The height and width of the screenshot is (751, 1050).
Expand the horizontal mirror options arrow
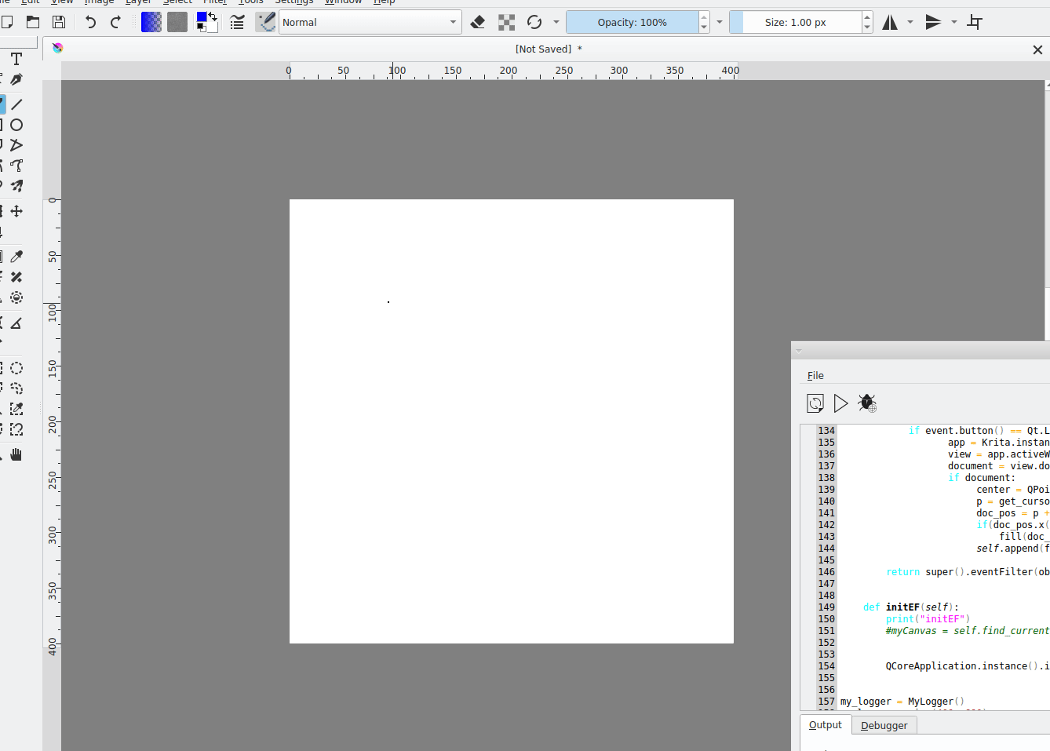click(910, 23)
